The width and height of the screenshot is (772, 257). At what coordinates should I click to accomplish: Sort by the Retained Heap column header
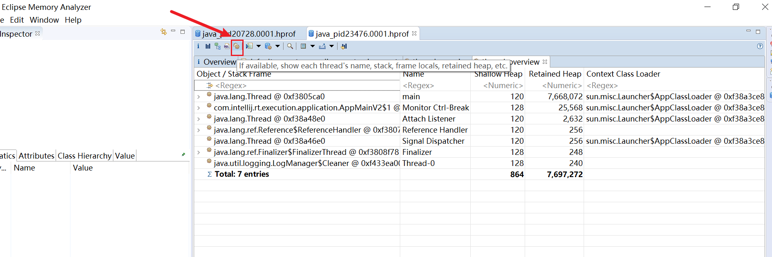click(554, 74)
